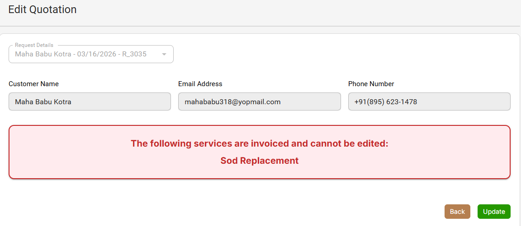Click the Sod Replacement service name

[260, 161]
